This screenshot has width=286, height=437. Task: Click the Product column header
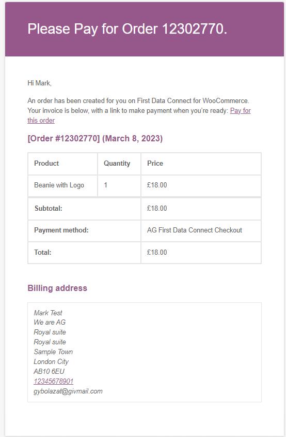pyautogui.click(x=63, y=164)
